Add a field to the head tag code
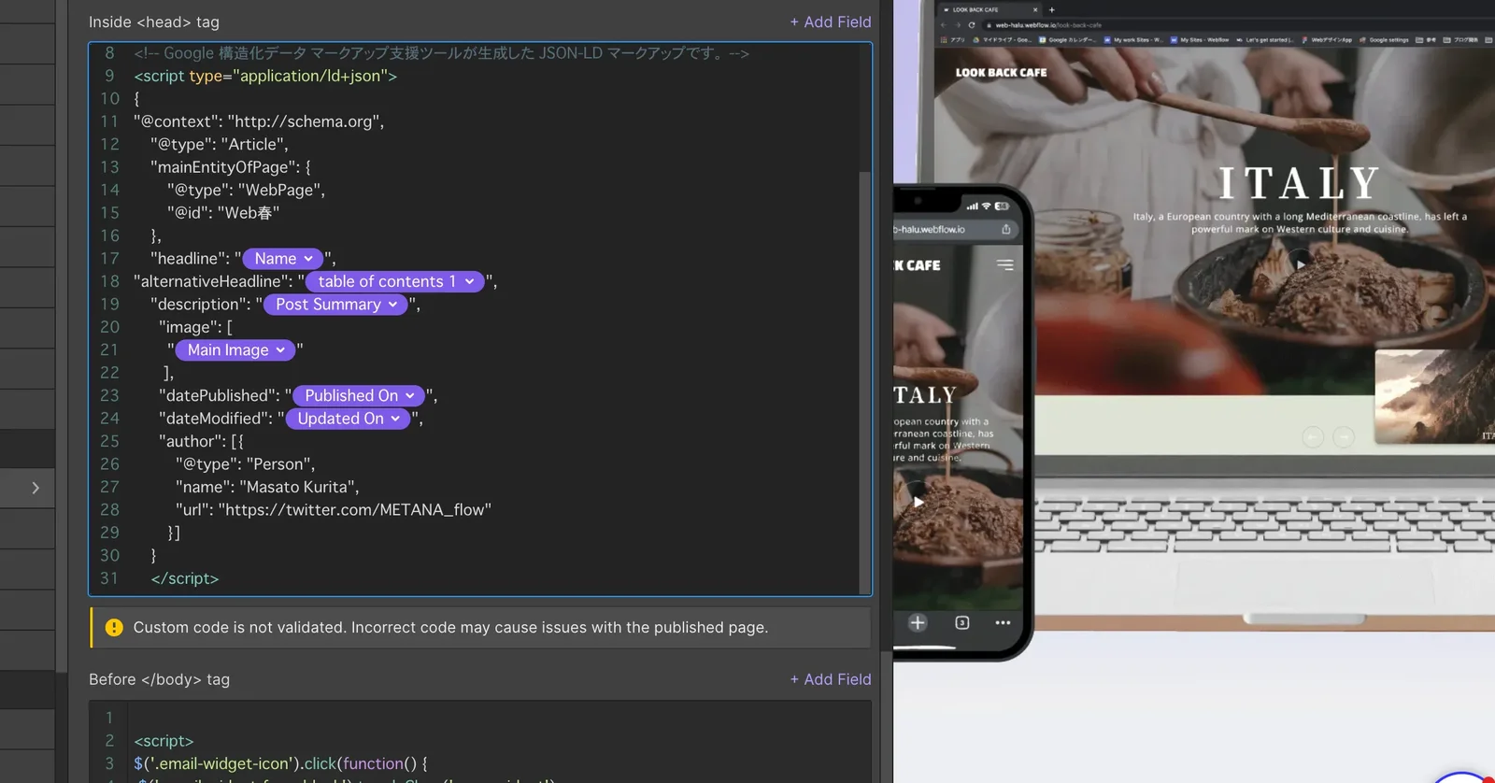1495x783 pixels. pos(830,21)
